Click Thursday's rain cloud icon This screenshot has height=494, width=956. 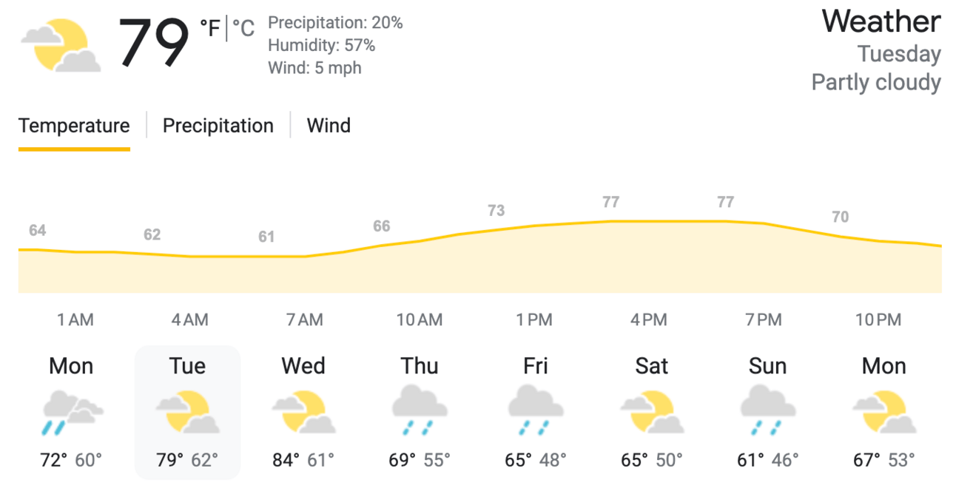tap(420, 410)
